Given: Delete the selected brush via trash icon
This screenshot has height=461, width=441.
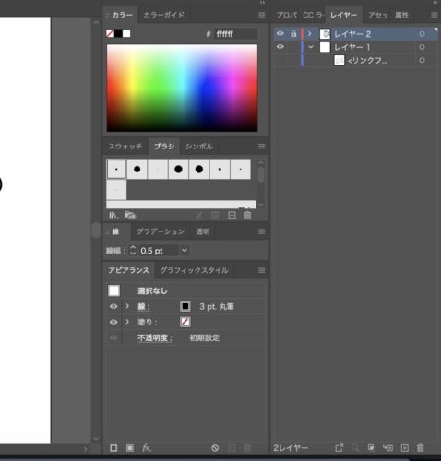Looking at the screenshot, I should point(247,215).
